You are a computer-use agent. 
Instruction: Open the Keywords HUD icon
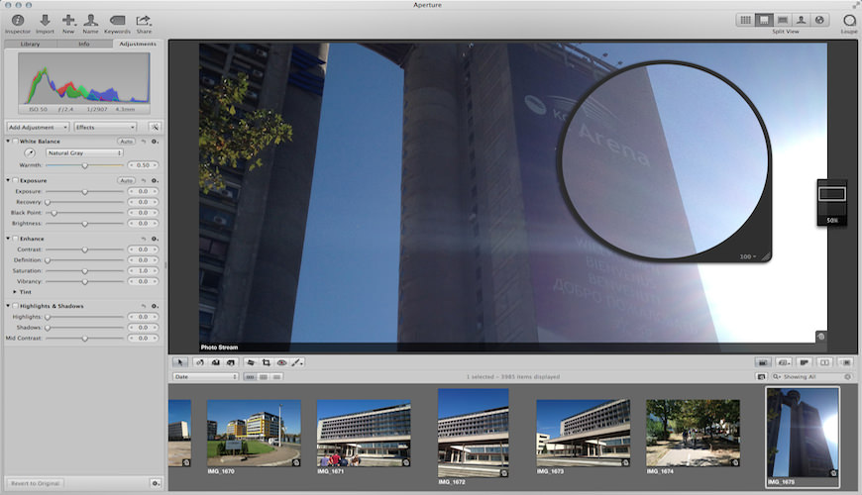(x=117, y=21)
